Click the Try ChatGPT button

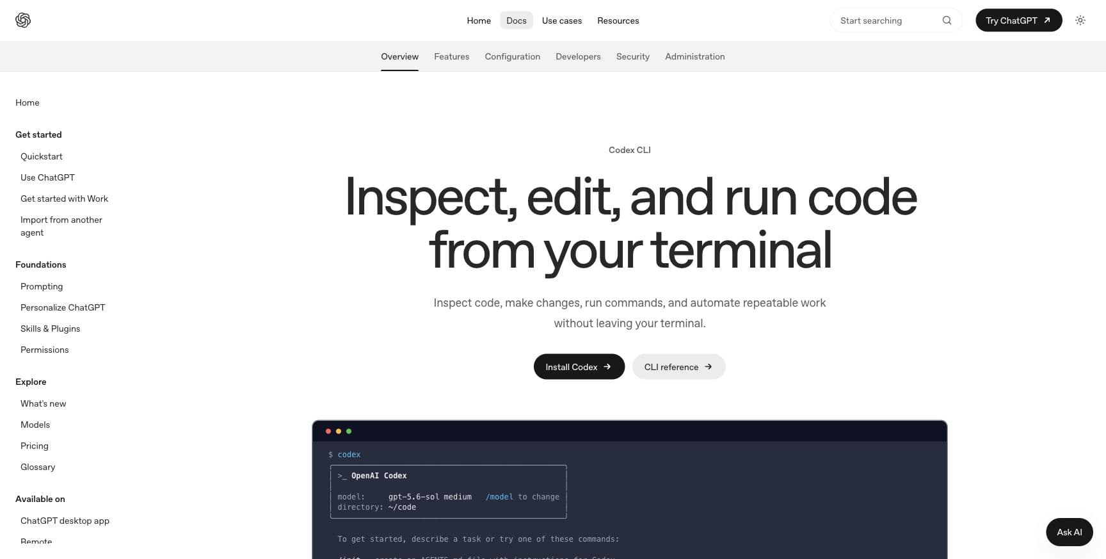[x=1019, y=20]
